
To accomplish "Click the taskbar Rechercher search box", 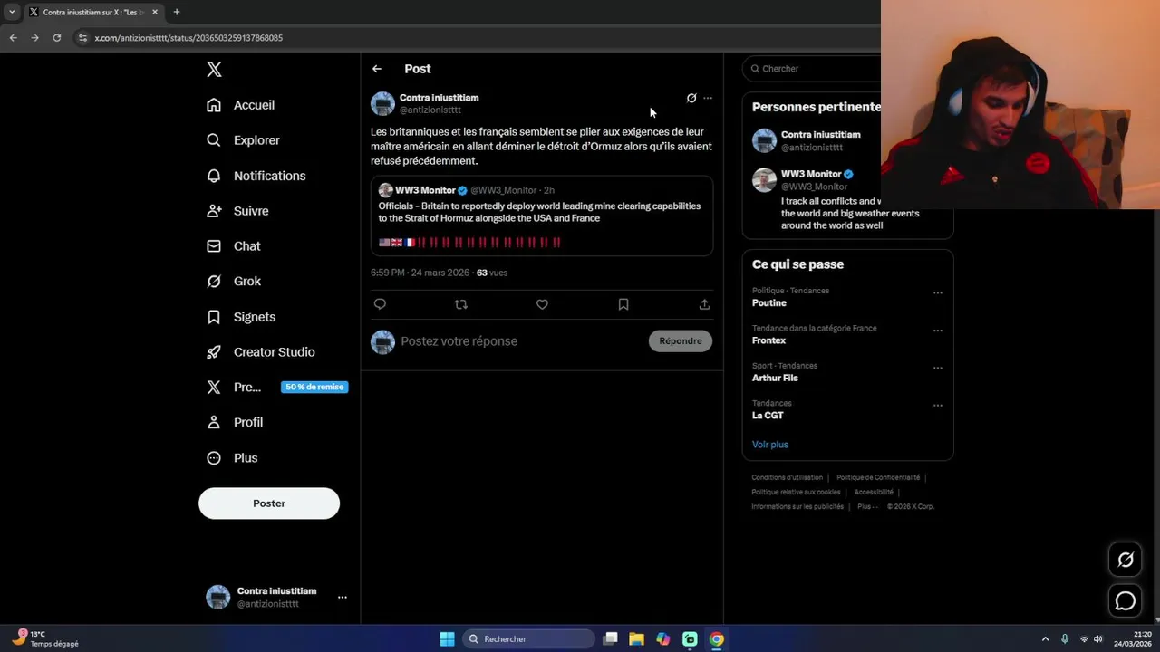I will coord(528,639).
